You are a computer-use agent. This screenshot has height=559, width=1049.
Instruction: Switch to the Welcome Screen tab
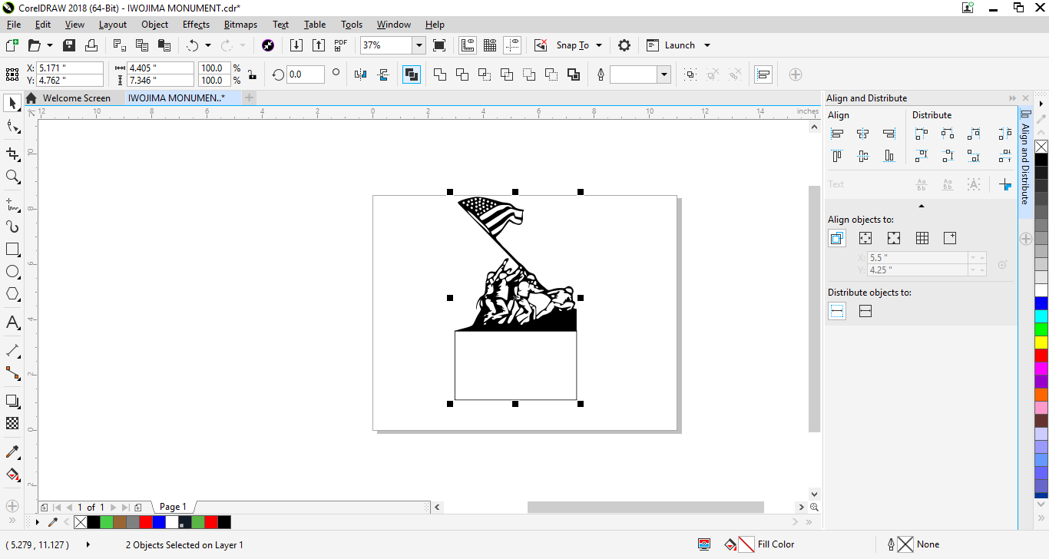point(77,98)
